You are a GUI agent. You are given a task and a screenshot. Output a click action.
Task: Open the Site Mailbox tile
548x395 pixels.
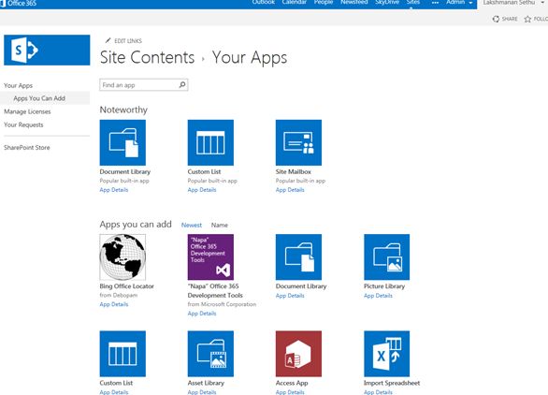click(299, 142)
